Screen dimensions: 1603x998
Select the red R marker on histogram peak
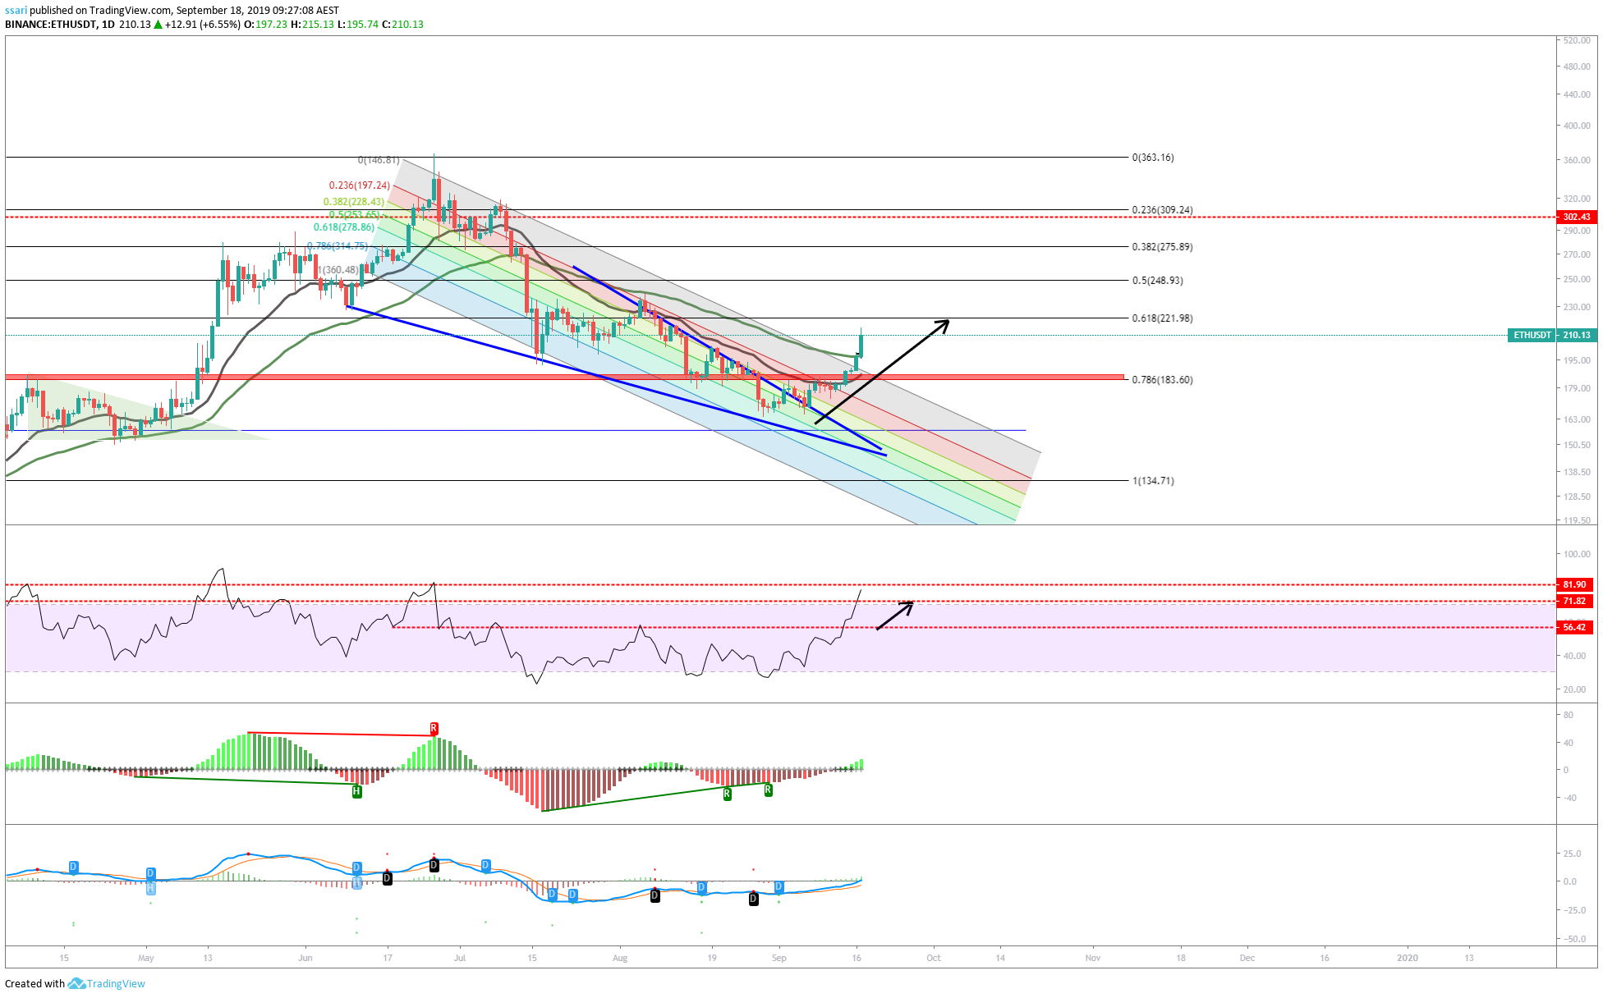pyautogui.click(x=434, y=729)
